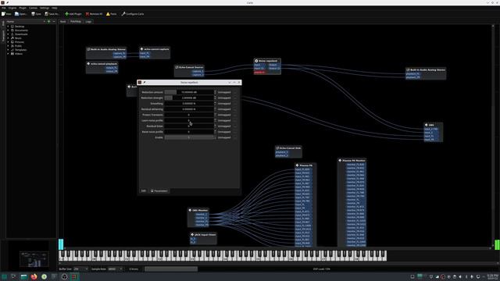Switch to the Logs tab
The height and width of the screenshot is (281, 500).
[x=88, y=21]
